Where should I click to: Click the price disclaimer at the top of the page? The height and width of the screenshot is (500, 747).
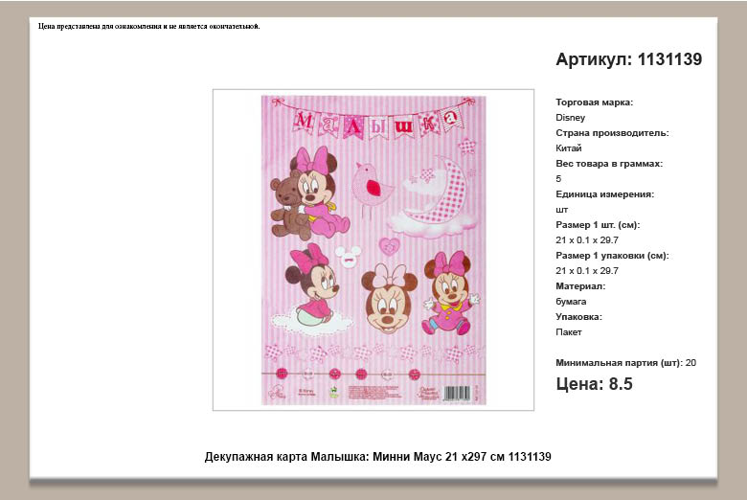tap(149, 26)
